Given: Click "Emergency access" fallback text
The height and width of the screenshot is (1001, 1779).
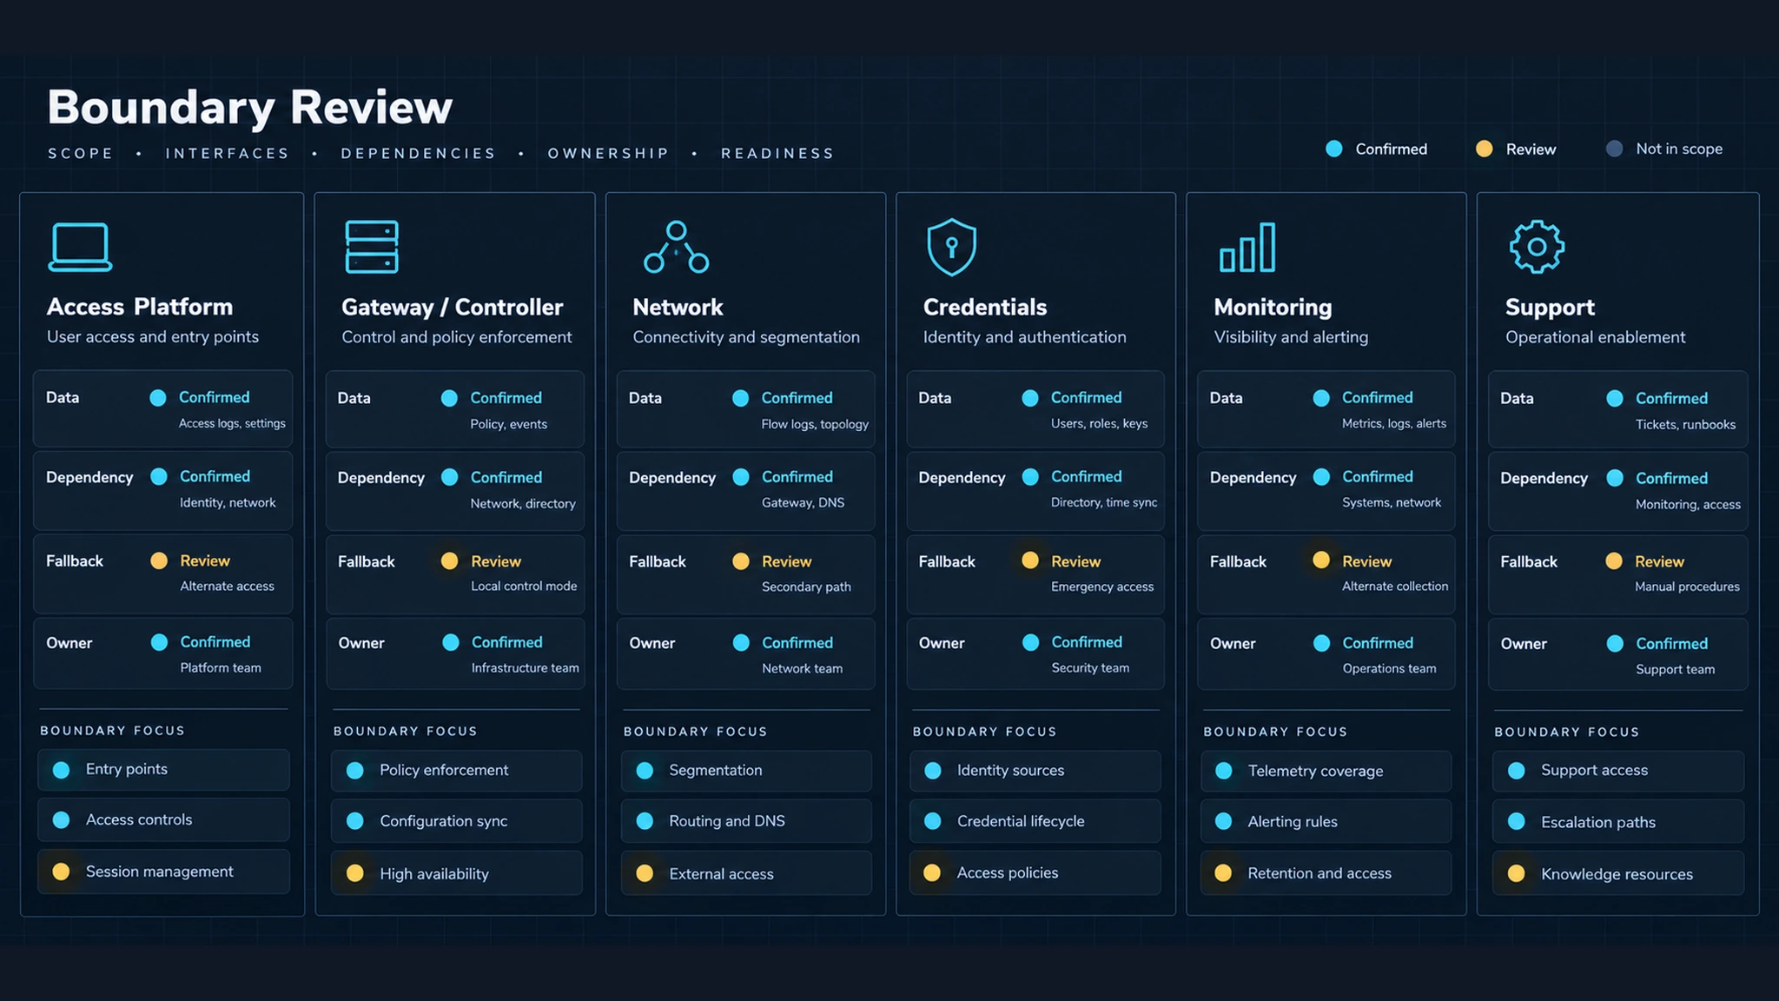Looking at the screenshot, I should point(1102,587).
